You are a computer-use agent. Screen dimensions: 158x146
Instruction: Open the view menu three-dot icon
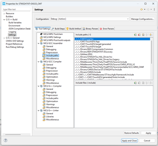tap(154, 9)
